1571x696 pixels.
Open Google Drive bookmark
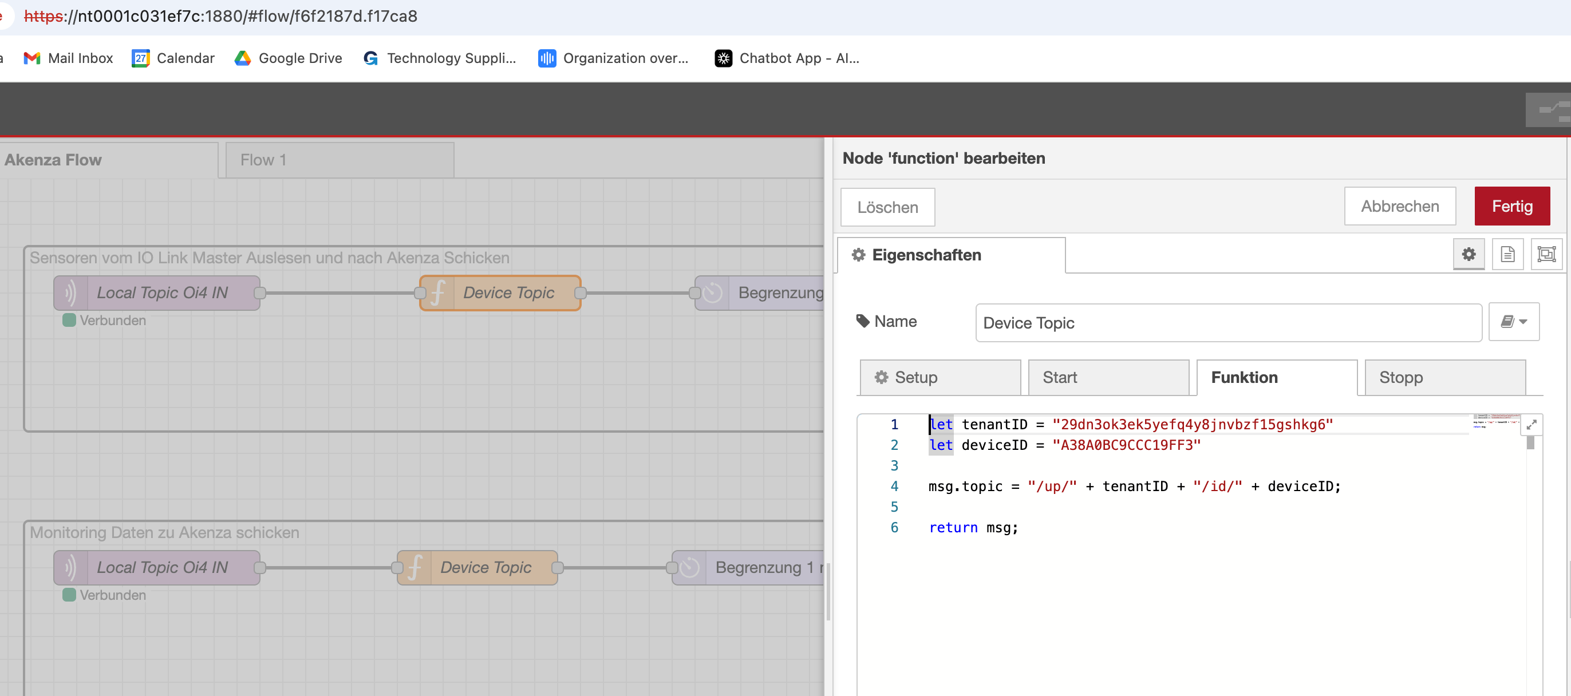point(288,58)
